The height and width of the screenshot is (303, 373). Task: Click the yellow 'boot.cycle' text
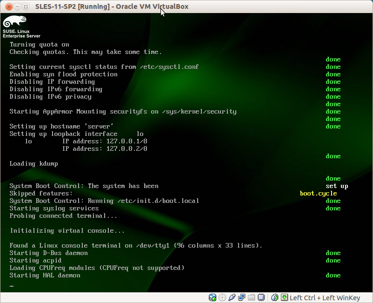pyautogui.click(x=318, y=194)
